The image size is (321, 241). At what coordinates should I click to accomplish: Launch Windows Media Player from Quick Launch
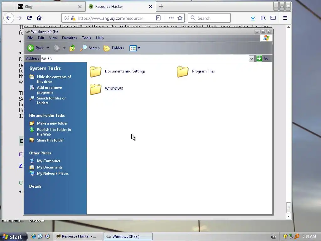pyautogui.click(x=48, y=236)
